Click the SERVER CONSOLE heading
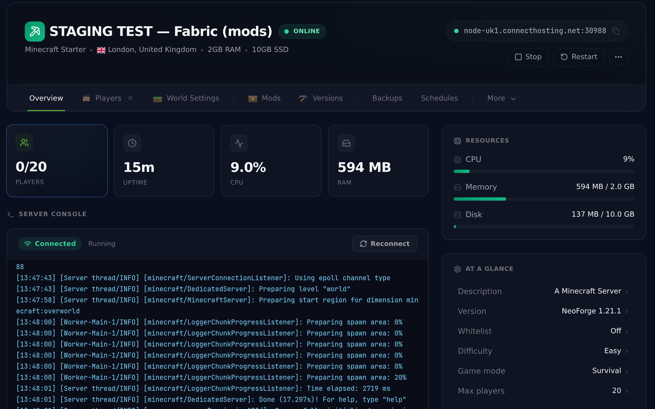655x409 pixels. point(53,214)
